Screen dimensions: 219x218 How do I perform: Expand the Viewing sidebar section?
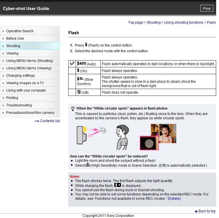pyautogui.click(x=12, y=53)
